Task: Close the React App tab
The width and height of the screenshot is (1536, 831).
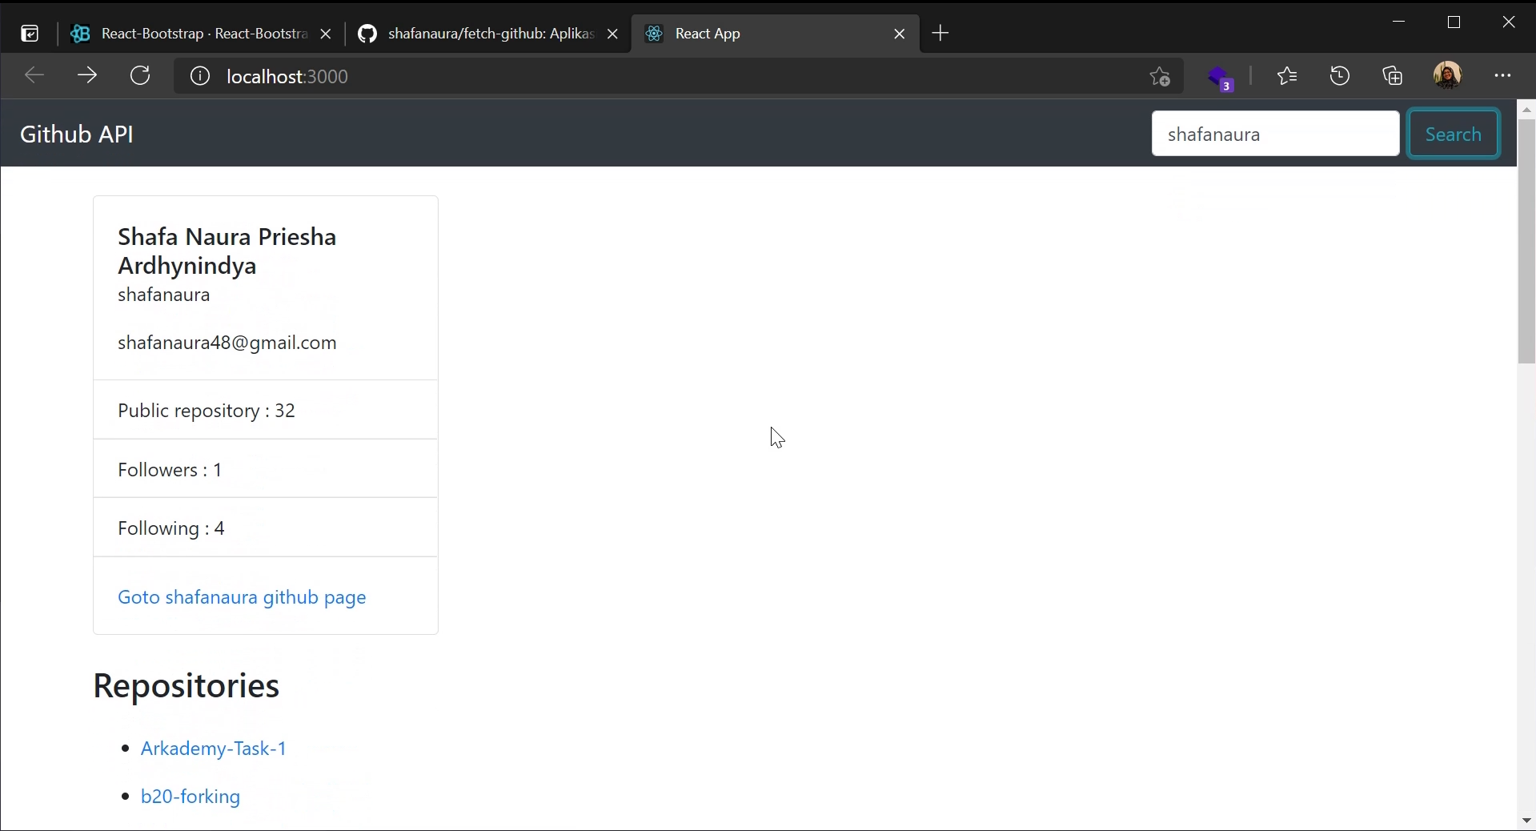Action: click(x=900, y=34)
